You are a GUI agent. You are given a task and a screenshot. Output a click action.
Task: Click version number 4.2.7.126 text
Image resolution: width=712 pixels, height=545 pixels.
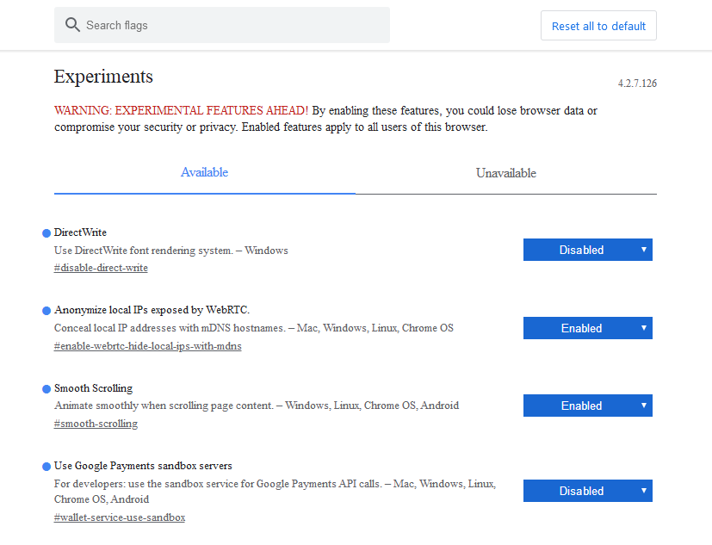637,84
